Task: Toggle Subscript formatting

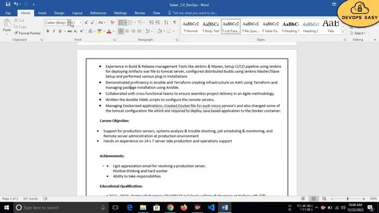Action: (75, 31)
